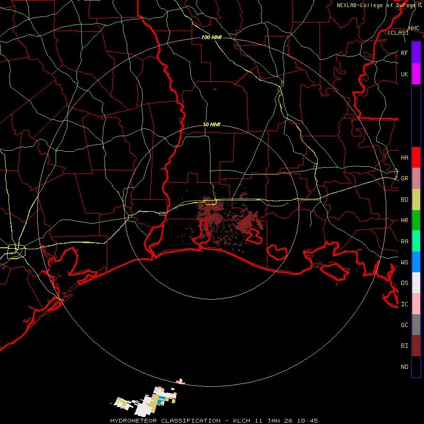Click the GR legend color swatch
This screenshot has width=424, height=424.
(x=416, y=179)
